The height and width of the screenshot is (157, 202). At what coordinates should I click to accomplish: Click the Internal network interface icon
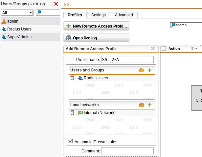point(80,113)
